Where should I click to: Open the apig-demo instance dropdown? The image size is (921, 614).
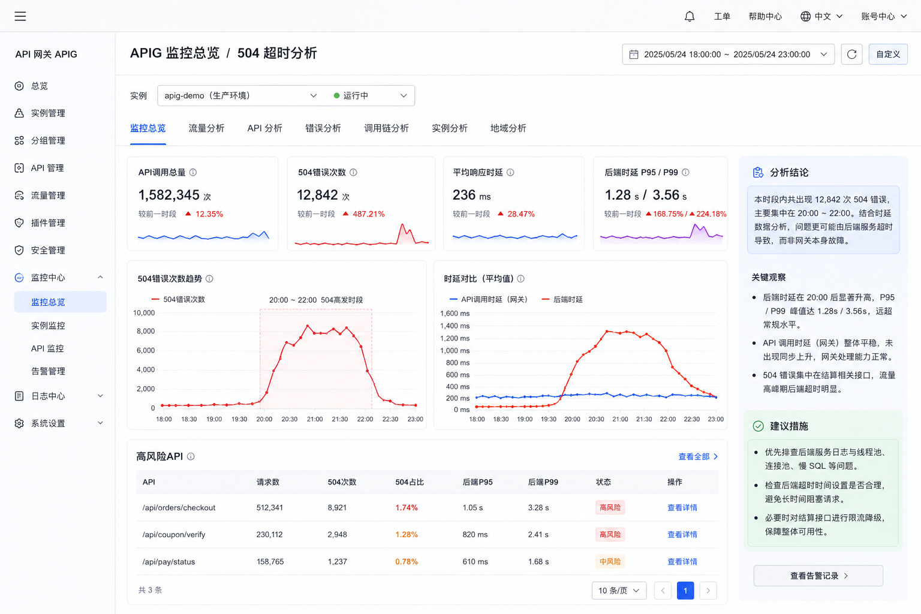(x=241, y=95)
